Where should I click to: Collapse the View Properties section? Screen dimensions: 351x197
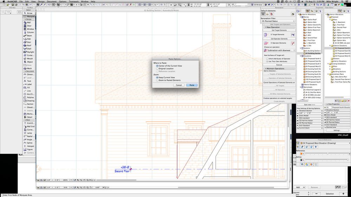point(327,104)
